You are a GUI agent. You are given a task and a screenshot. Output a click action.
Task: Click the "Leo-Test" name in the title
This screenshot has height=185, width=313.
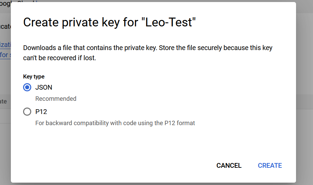(170, 23)
